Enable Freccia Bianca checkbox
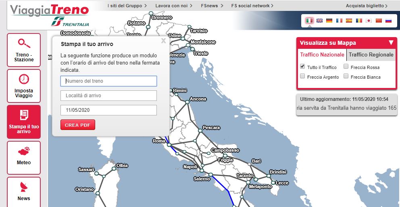 click(x=346, y=76)
